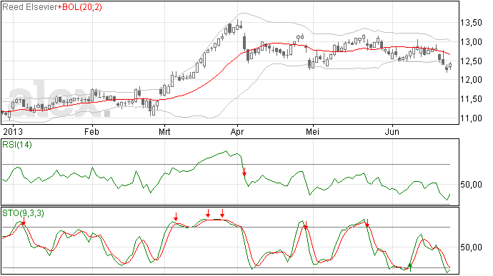
Task: Click the RSI(14) panel label
Action: click(x=17, y=145)
